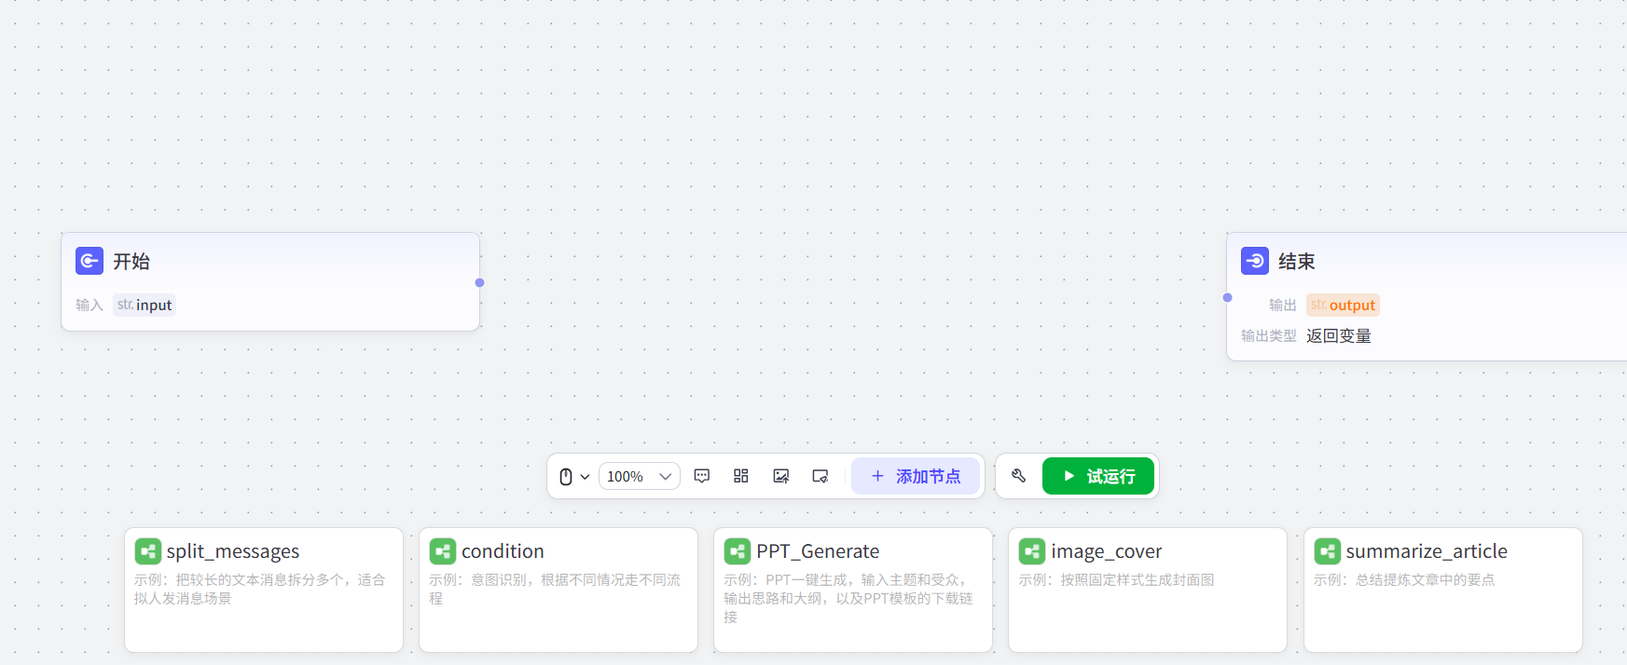Click the export image icon in toolbar
This screenshot has height=665, width=1627.
point(781,476)
